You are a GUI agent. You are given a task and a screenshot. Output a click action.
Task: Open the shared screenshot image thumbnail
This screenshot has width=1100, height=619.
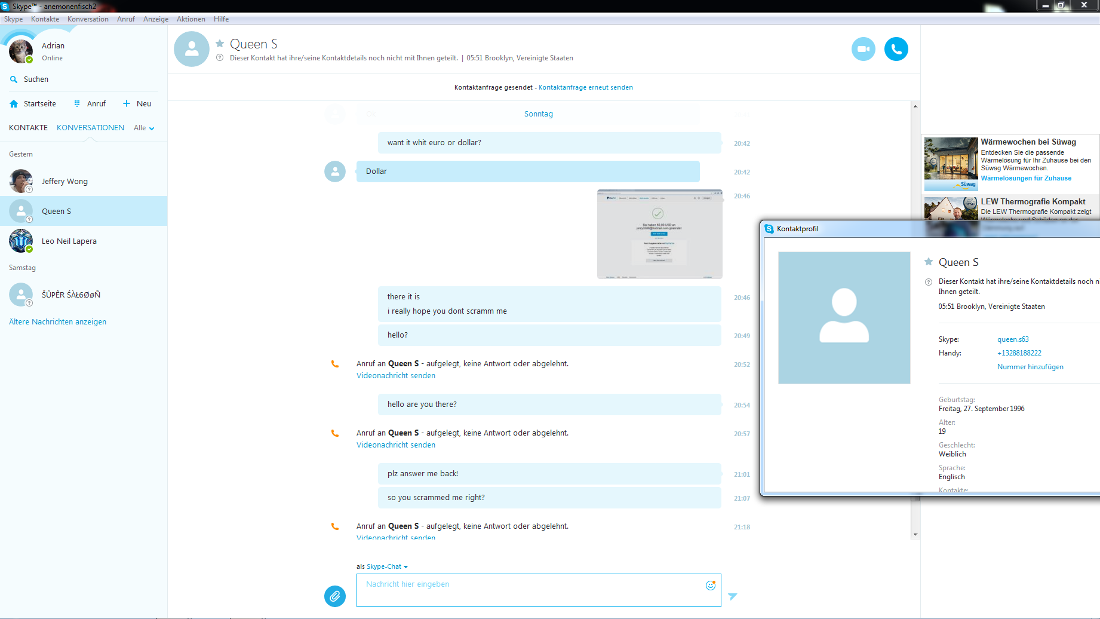coord(659,234)
